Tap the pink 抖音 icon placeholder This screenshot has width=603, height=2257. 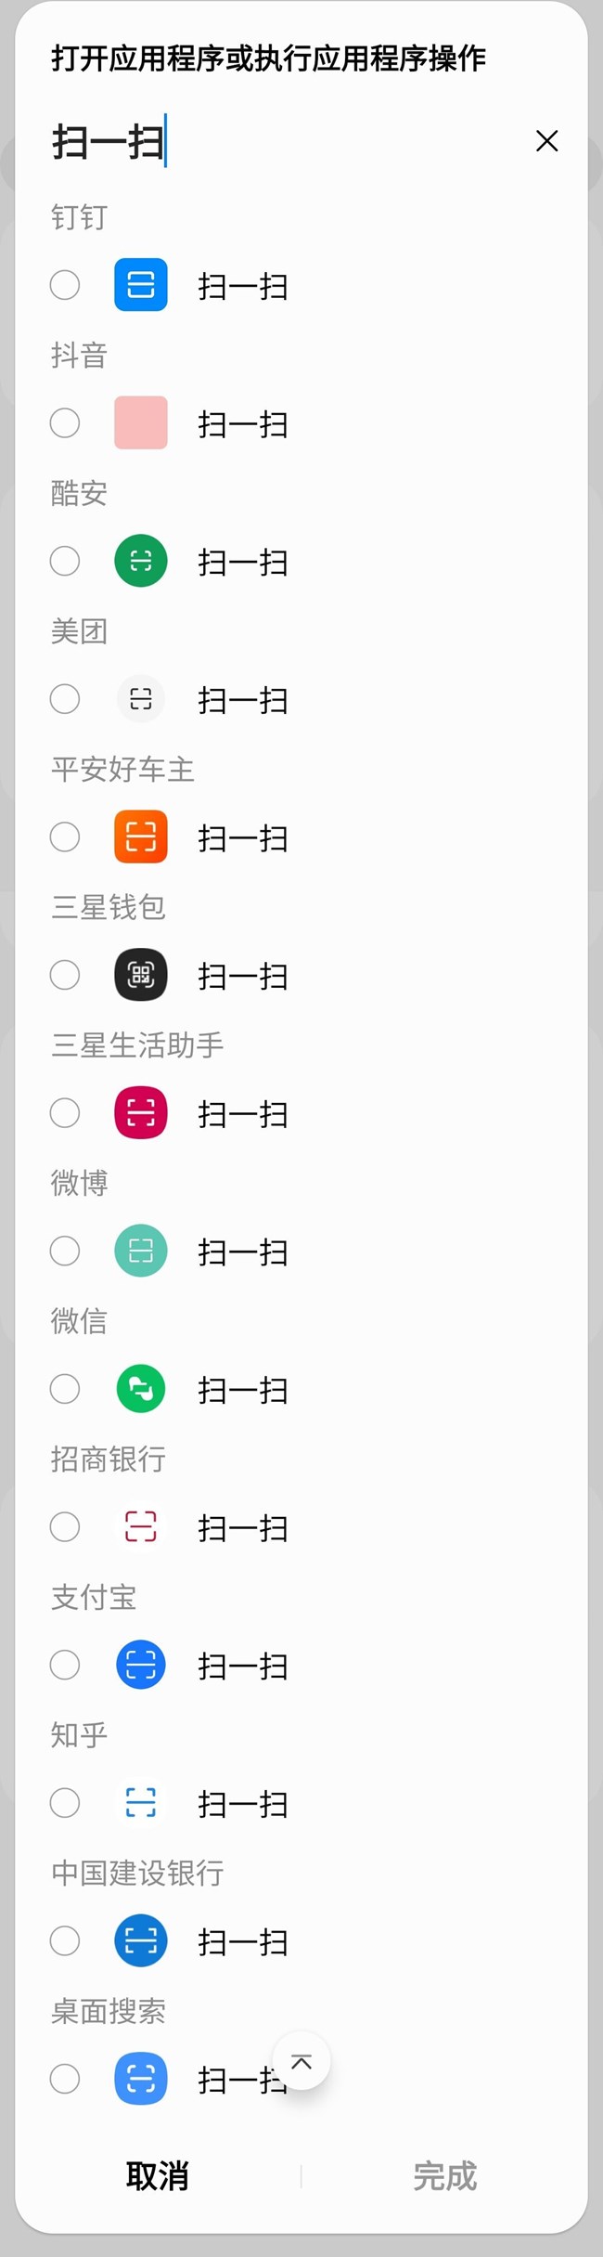141,423
